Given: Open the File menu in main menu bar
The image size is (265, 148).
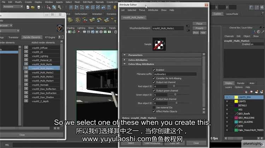Looking at the screenshot, I should 4,2.
